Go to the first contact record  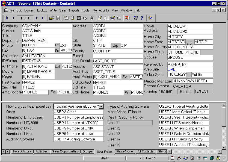[x=7, y=18]
